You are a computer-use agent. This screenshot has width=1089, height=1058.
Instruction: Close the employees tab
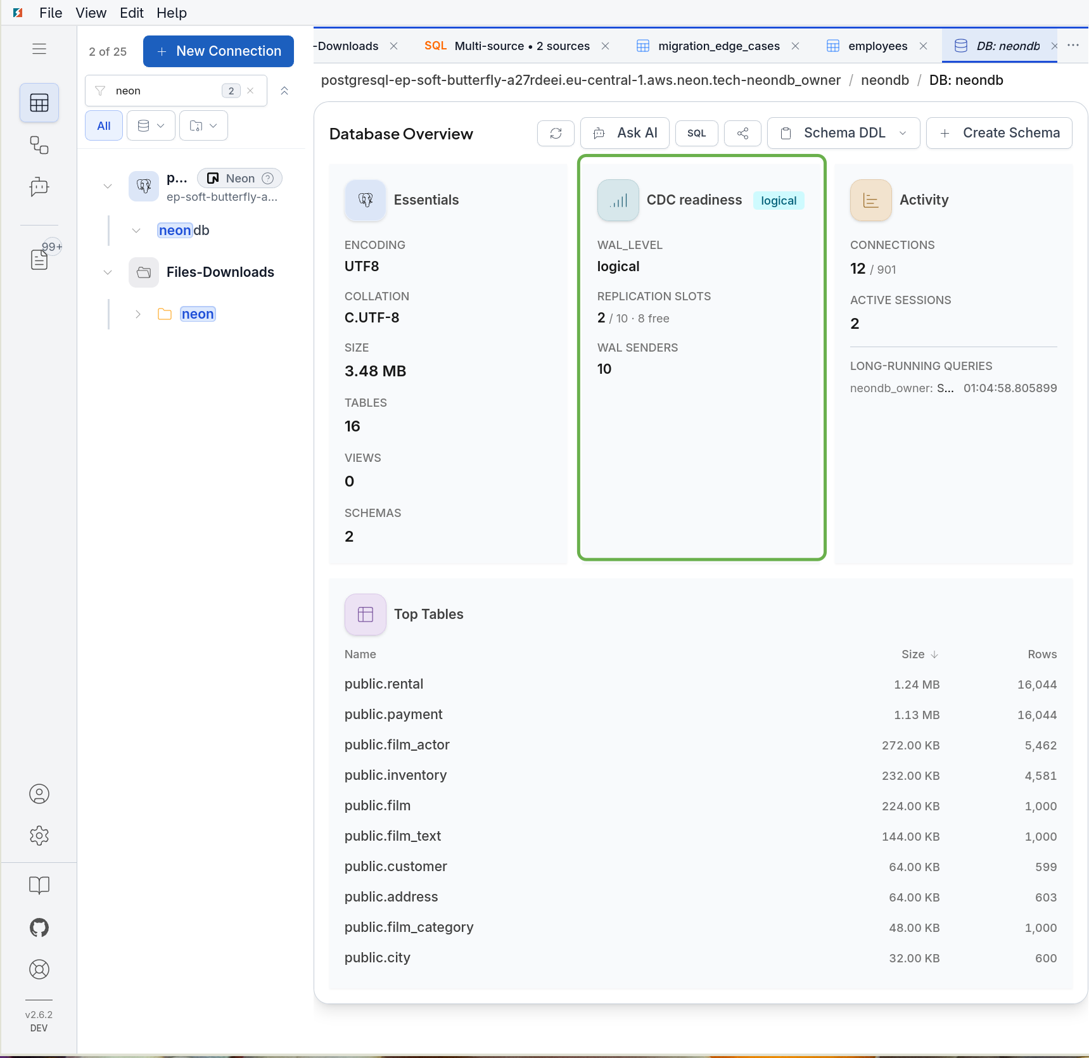click(924, 46)
